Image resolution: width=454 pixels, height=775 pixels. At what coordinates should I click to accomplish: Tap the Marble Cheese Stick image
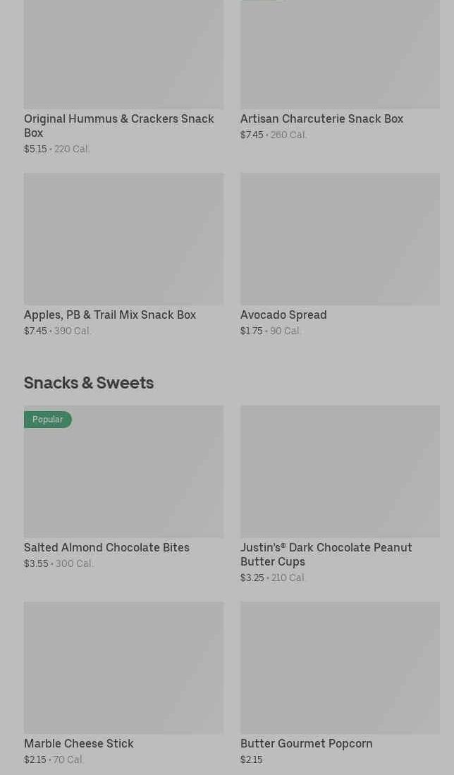pos(123,667)
